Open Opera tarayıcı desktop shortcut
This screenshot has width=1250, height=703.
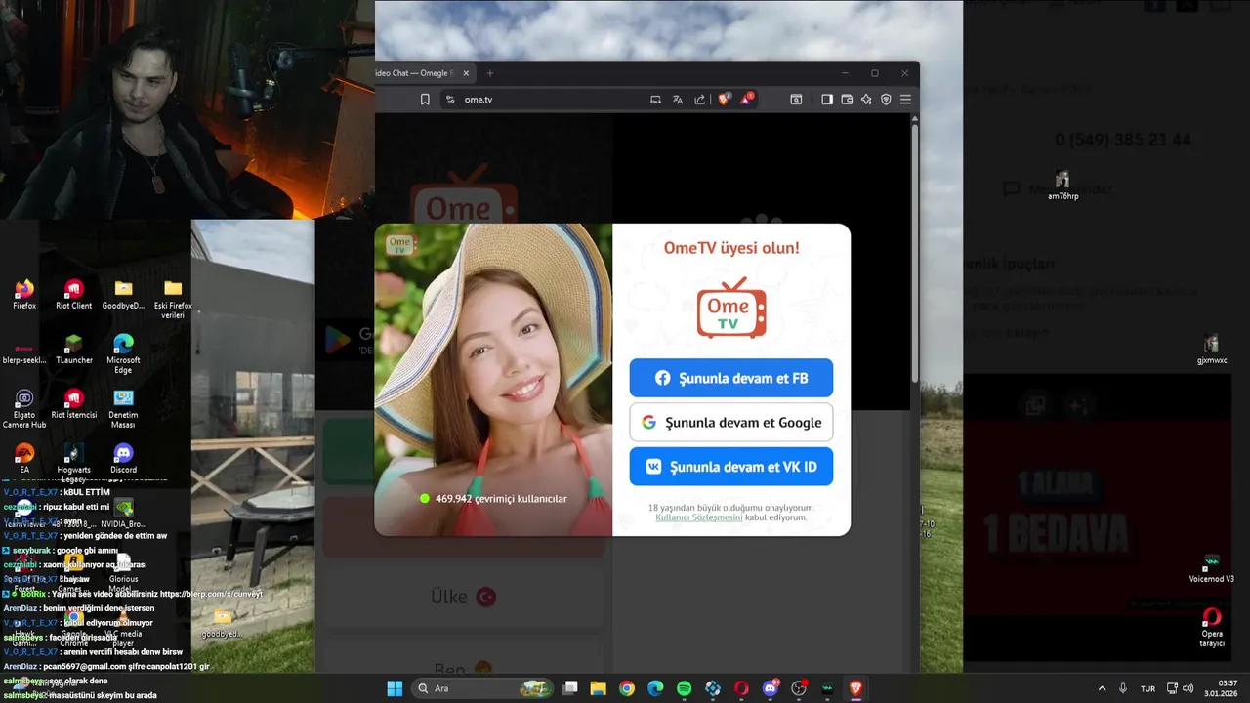click(1212, 627)
